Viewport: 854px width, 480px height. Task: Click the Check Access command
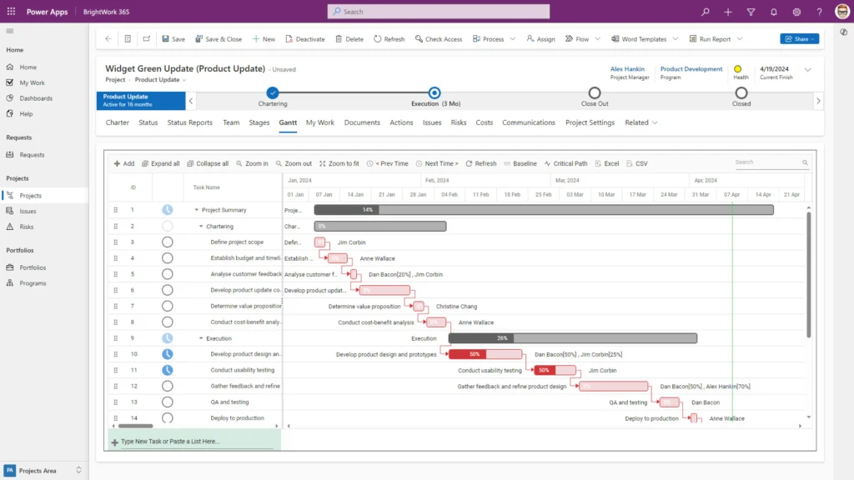coord(439,38)
